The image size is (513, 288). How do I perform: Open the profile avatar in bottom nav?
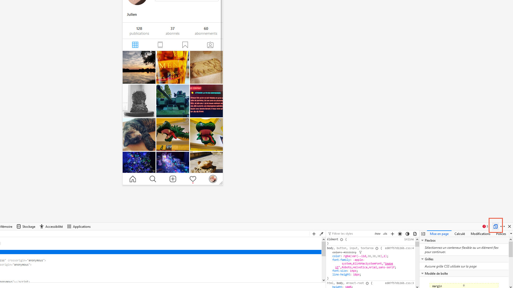[x=213, y=179]
